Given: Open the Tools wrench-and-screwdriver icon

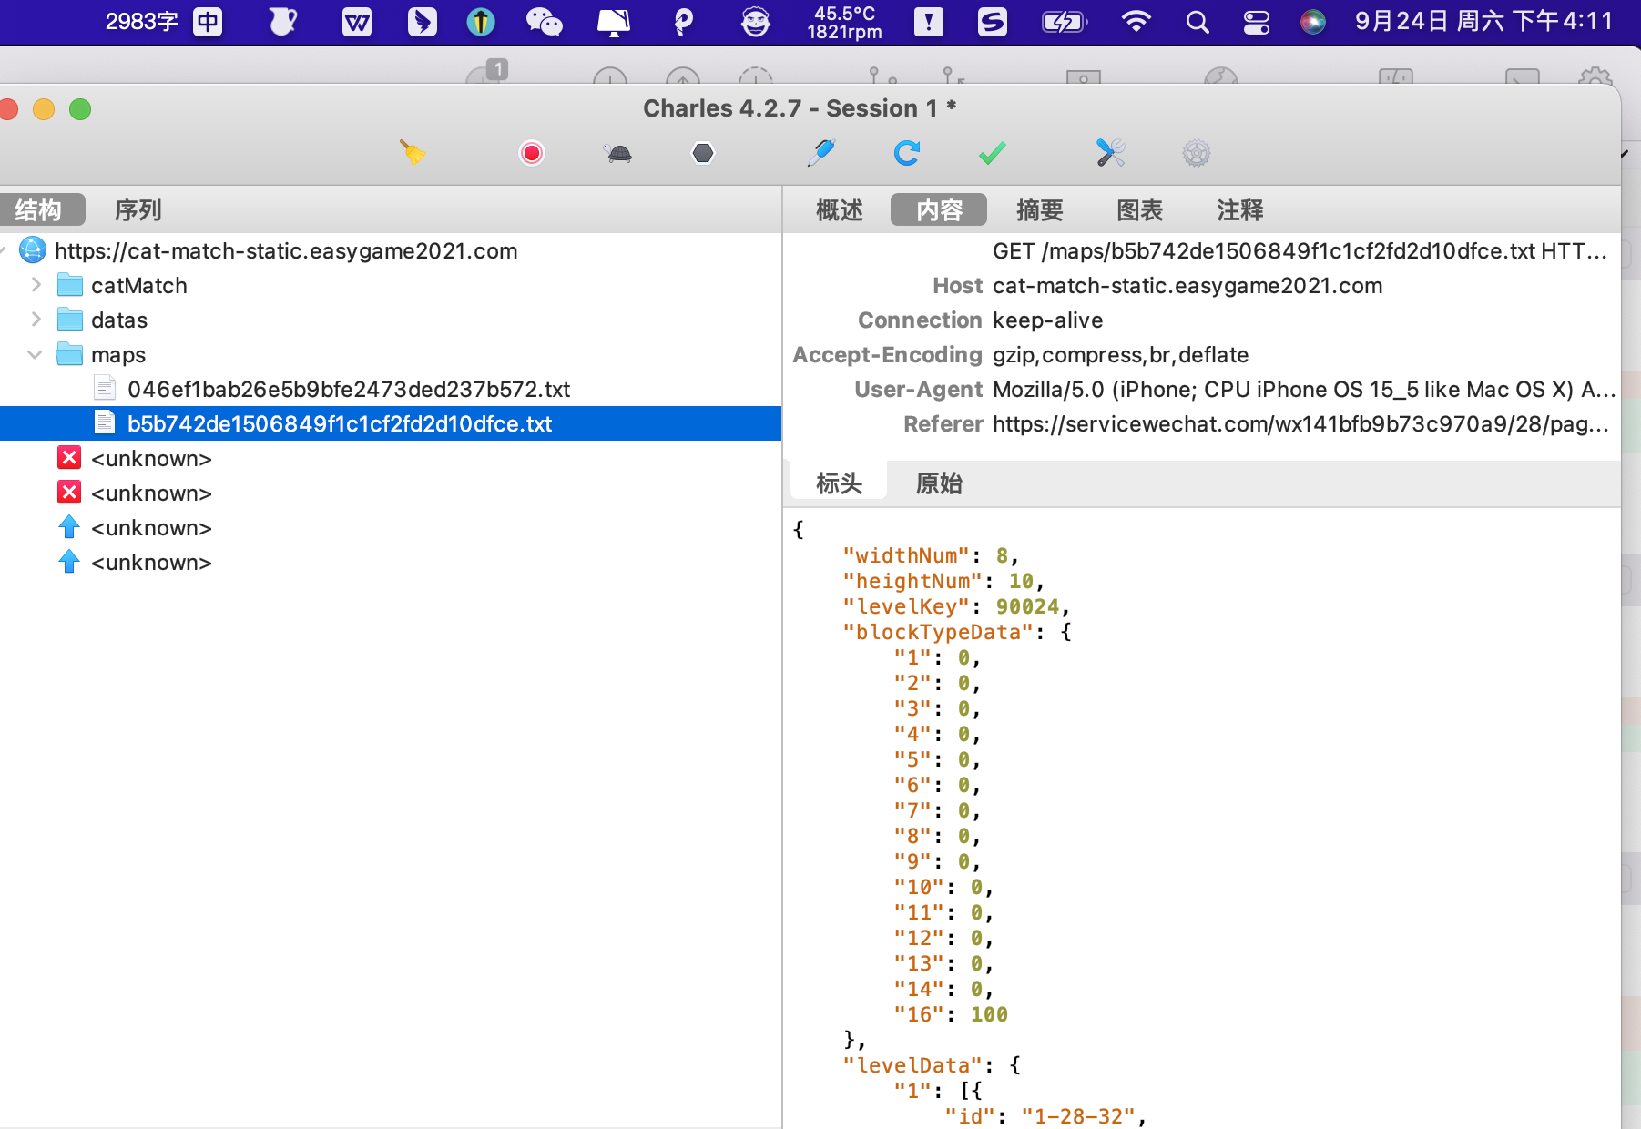Looking at the screenshot, I should tap(1111, 153).
